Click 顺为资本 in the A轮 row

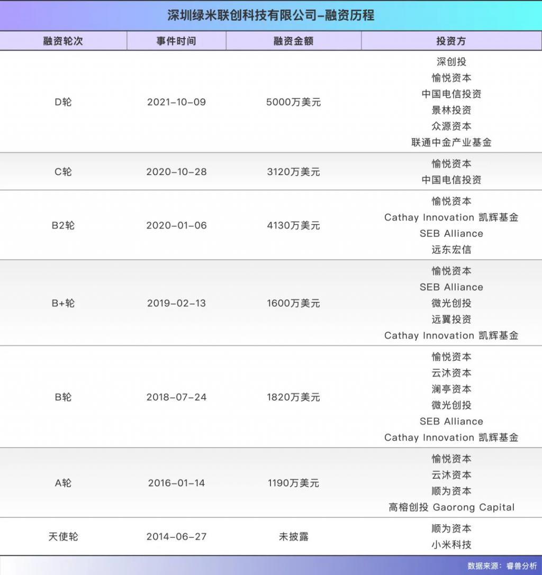click(x=451, y=491)
